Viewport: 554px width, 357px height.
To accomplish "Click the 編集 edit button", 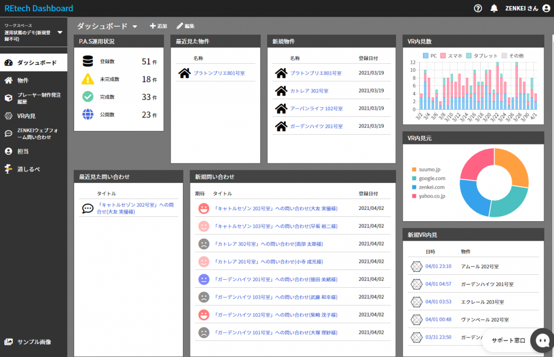I will (186, 26).
